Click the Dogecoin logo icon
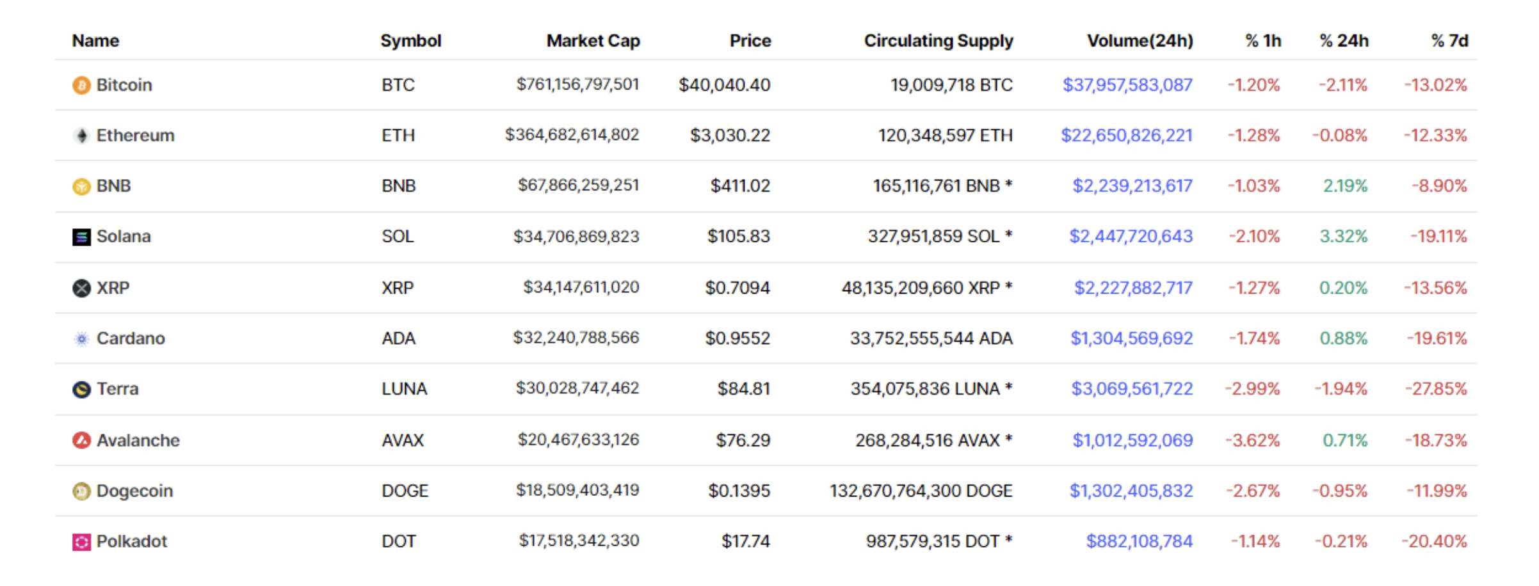Screen dimensions: 1539x586 81,491
